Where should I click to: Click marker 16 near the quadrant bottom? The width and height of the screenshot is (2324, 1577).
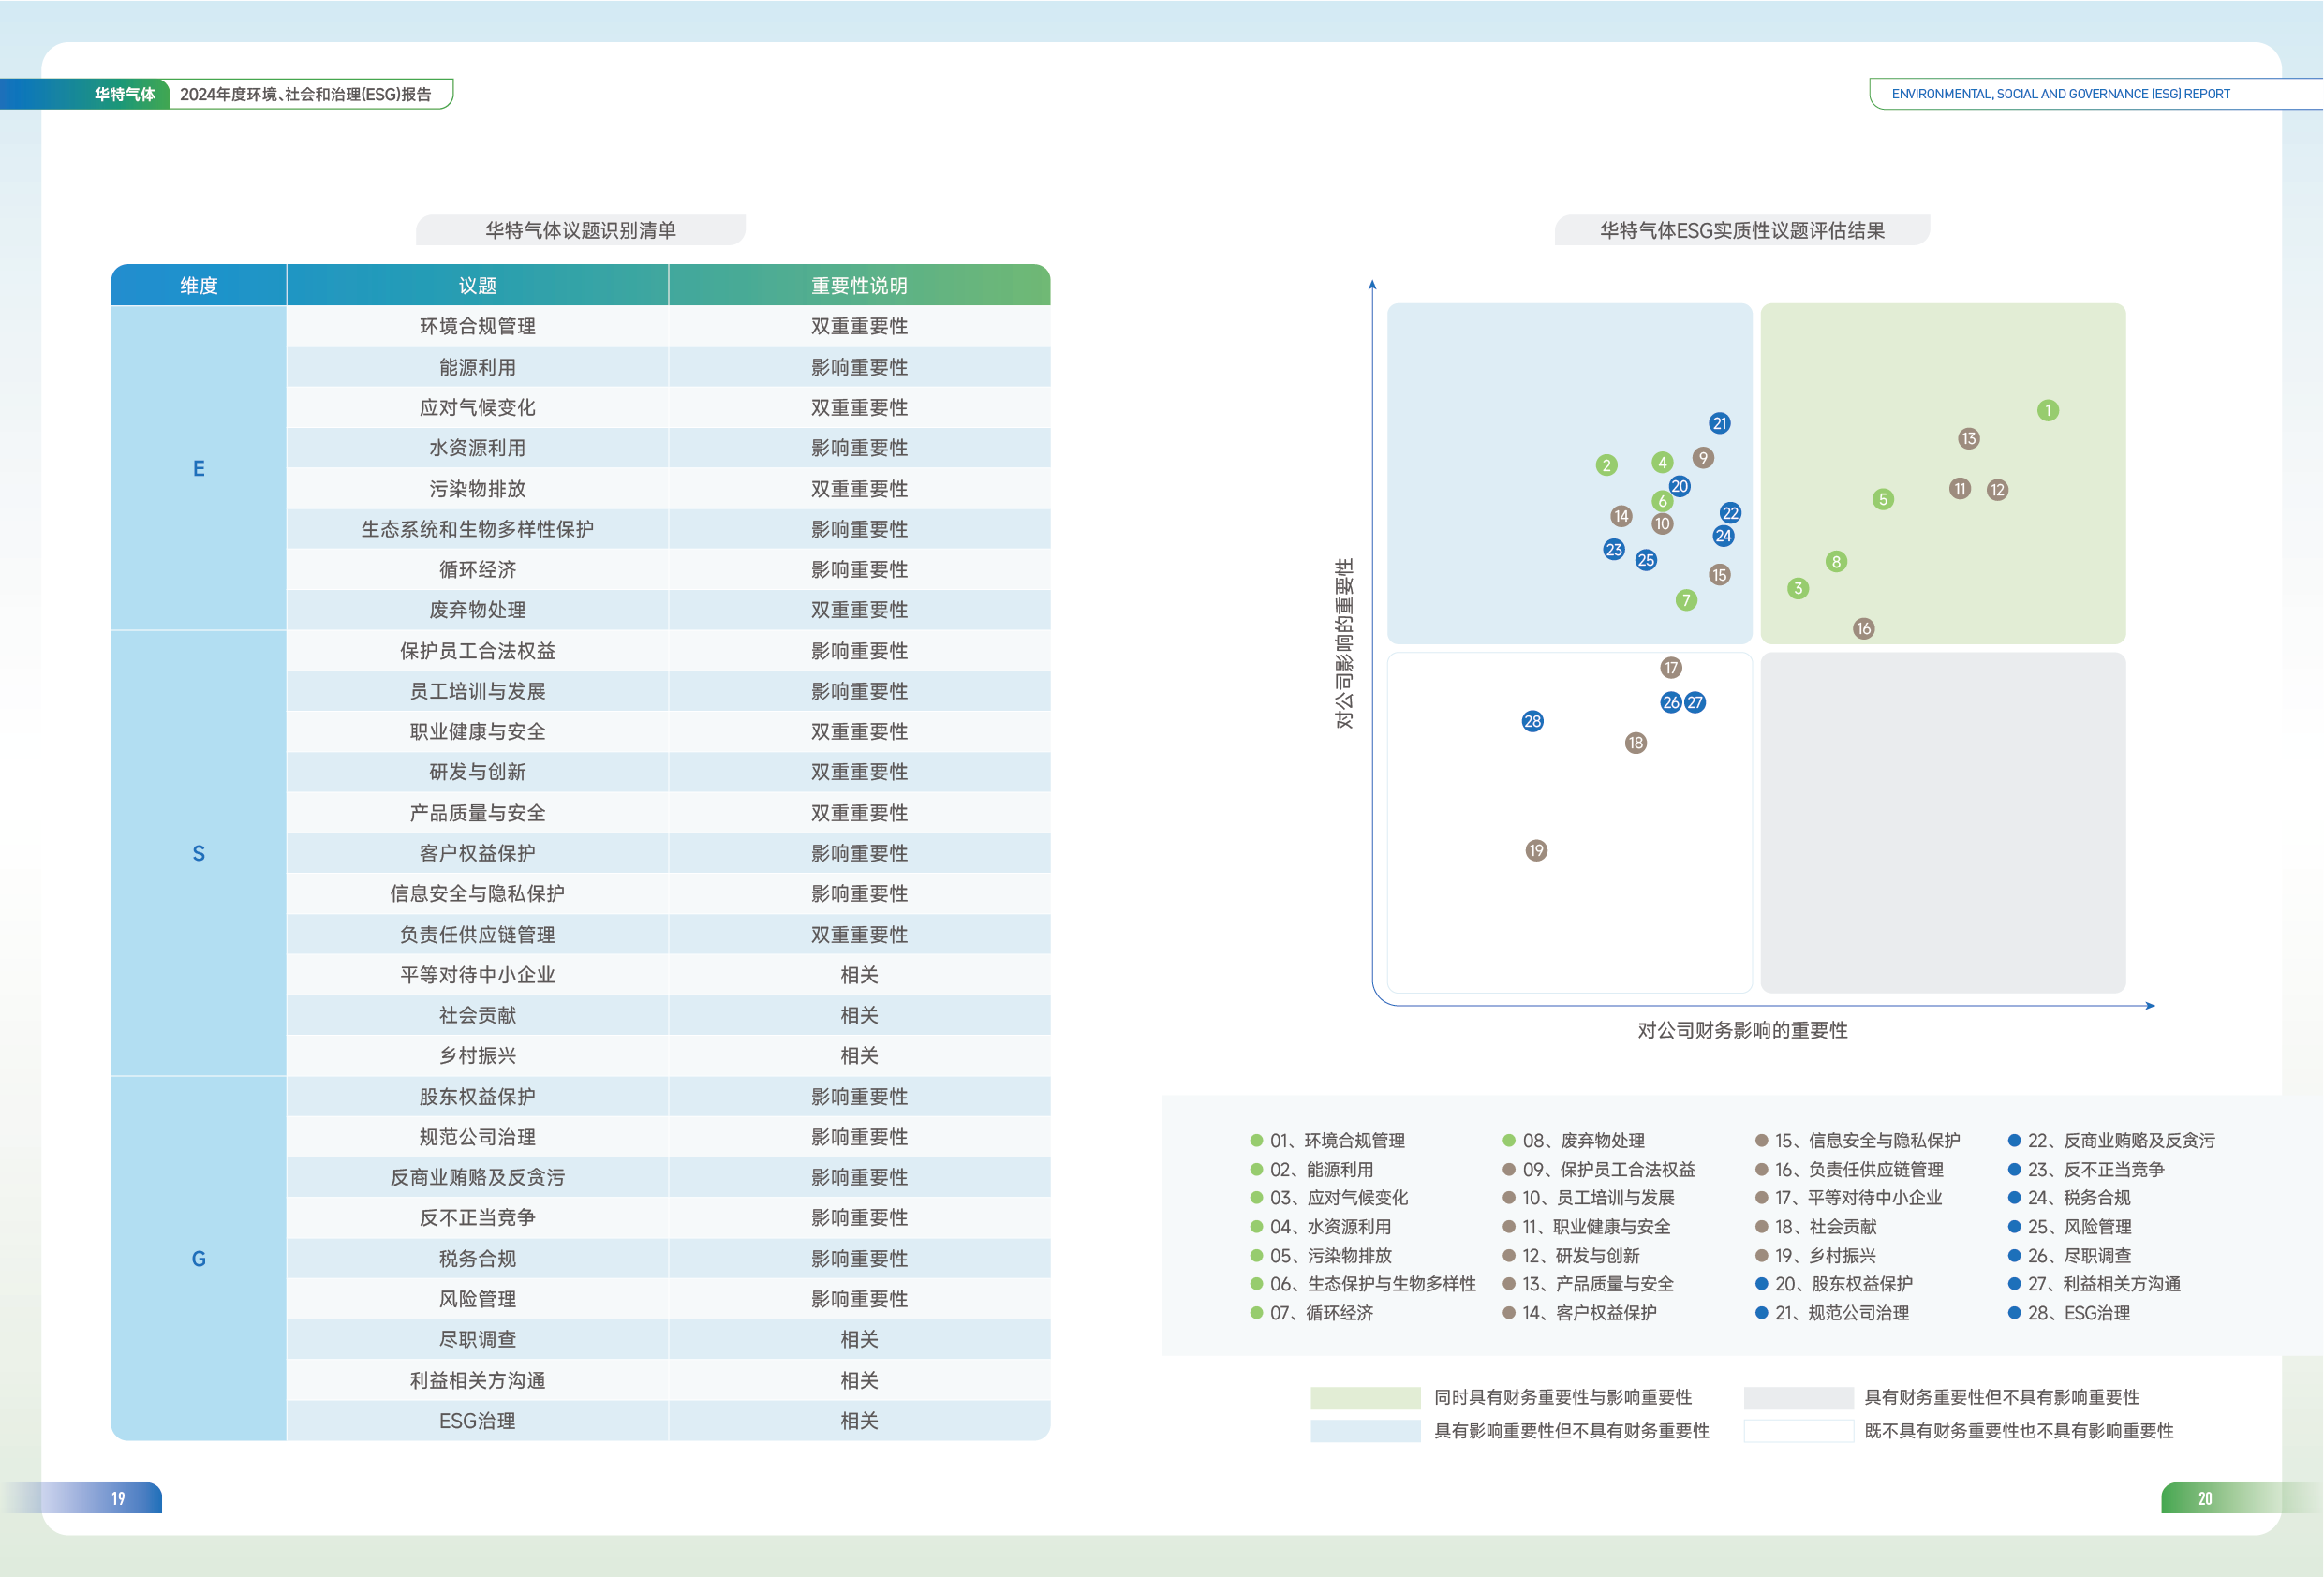[x=1863, y=628]
